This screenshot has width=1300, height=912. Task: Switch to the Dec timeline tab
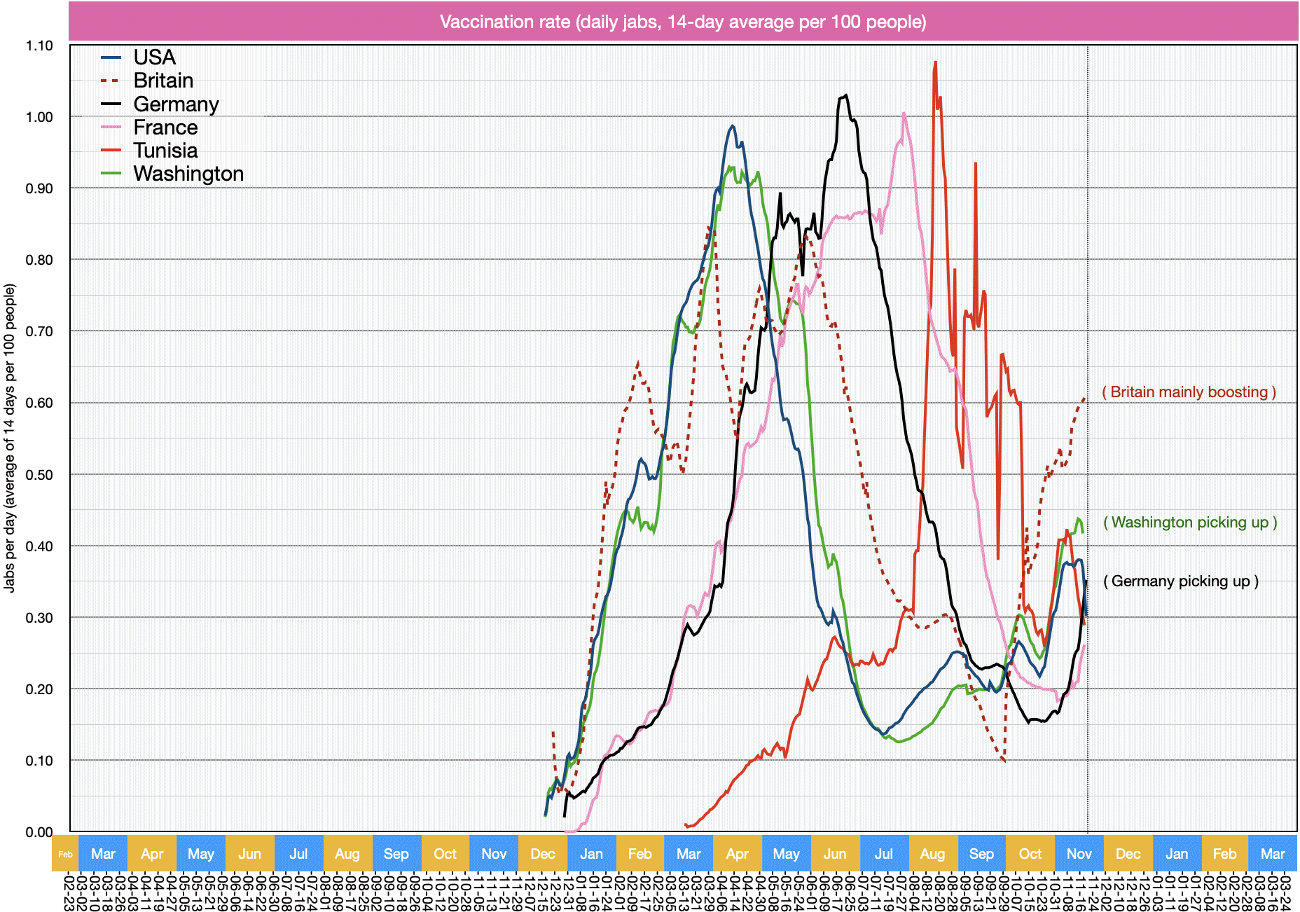click(x=544, y=853)
